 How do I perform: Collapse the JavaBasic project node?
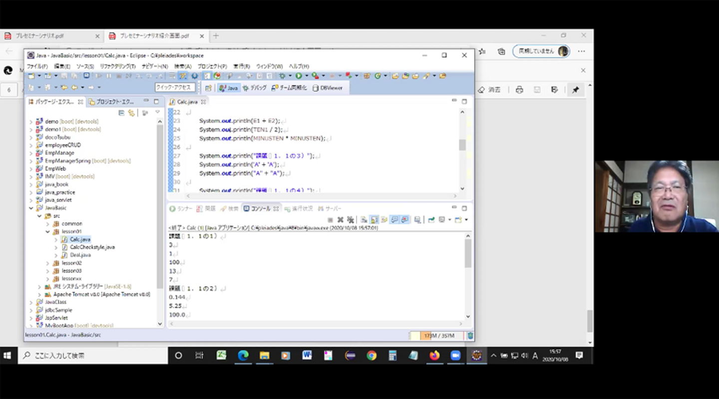coord(31,208)
